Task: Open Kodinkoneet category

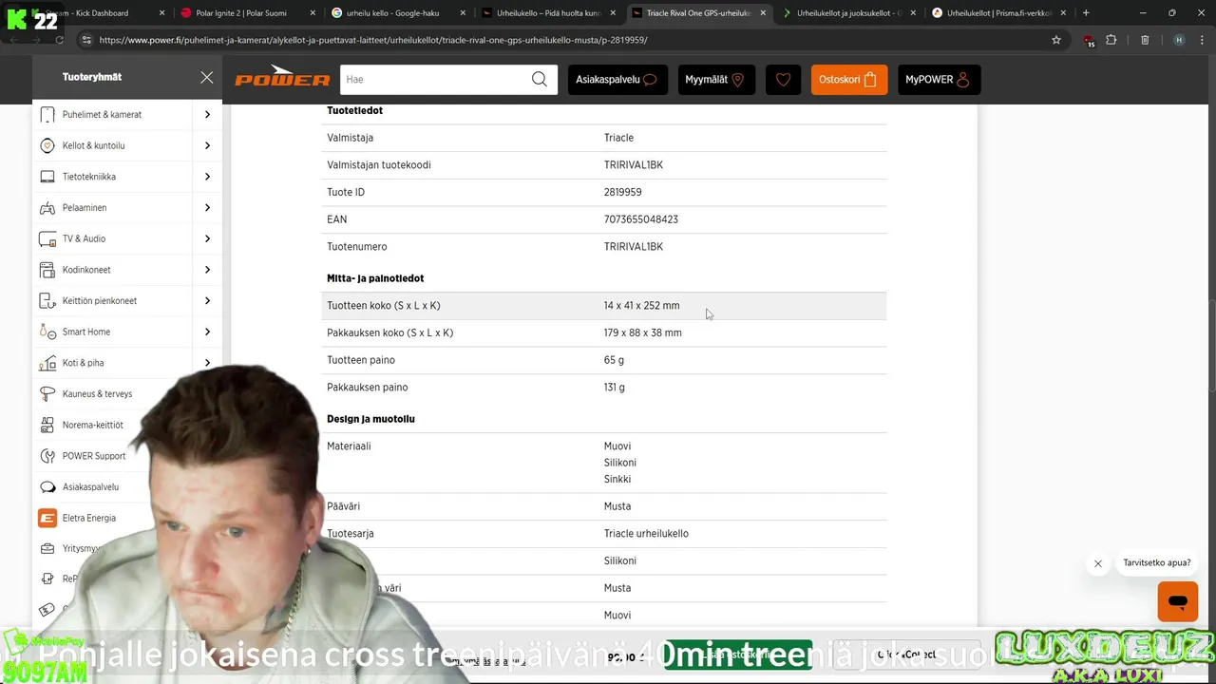Action: click(x=86, y=270)
